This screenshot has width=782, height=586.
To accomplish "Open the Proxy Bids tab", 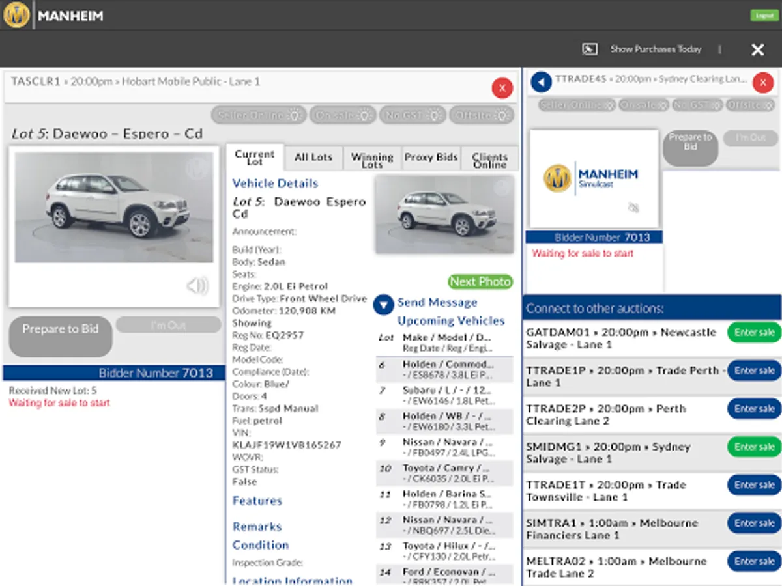I will (x=431, y=158).
